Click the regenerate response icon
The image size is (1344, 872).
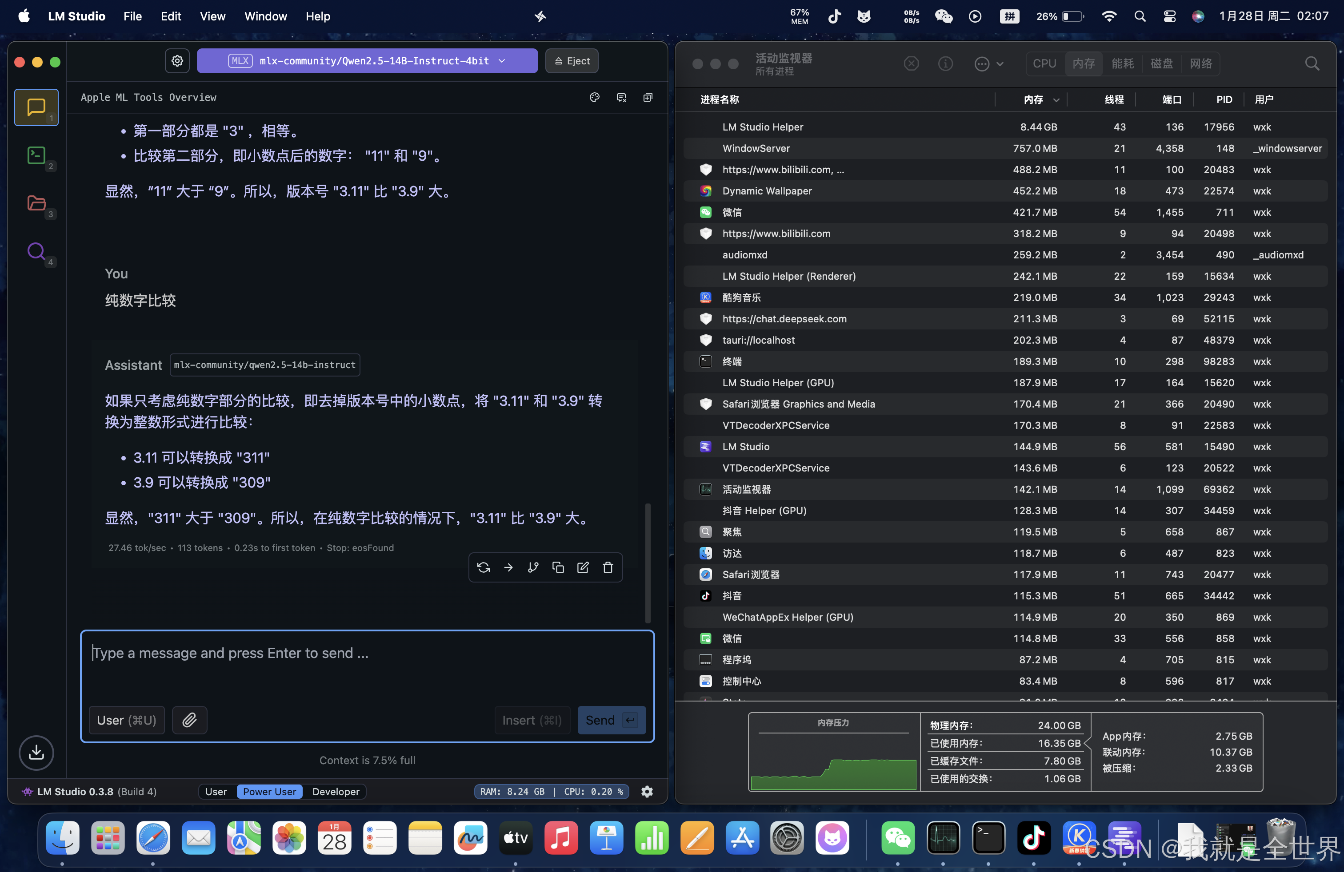click(x=484, y=567)
